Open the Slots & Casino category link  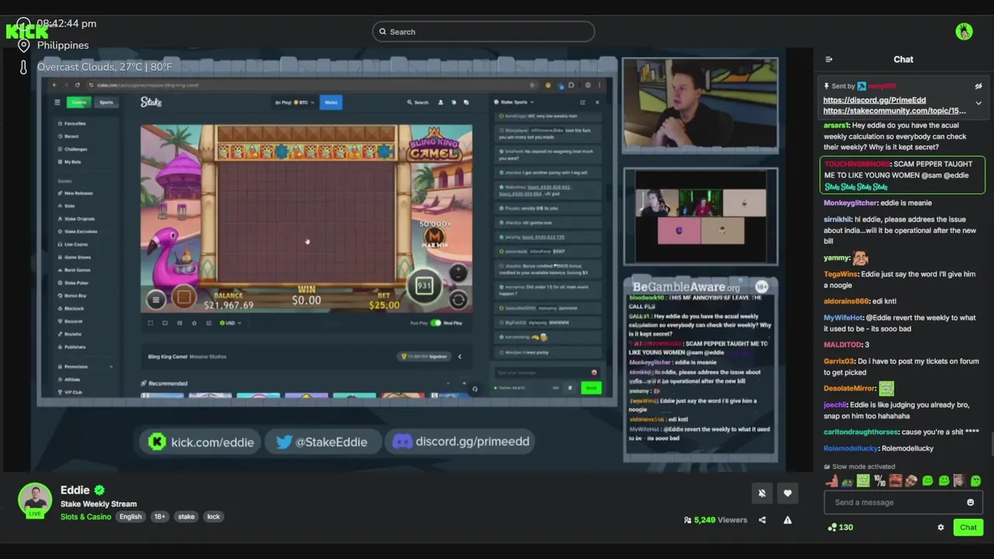pyautogui.click(x=85, y=517)
